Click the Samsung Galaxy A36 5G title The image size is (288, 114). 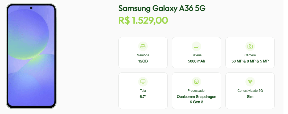(x=162, y=8)
